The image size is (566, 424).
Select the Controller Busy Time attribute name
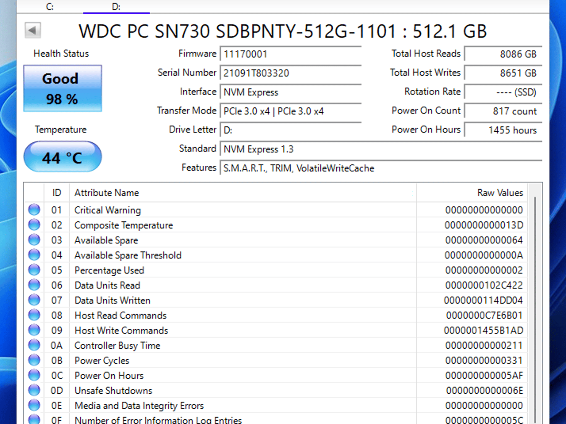point(117,346)
